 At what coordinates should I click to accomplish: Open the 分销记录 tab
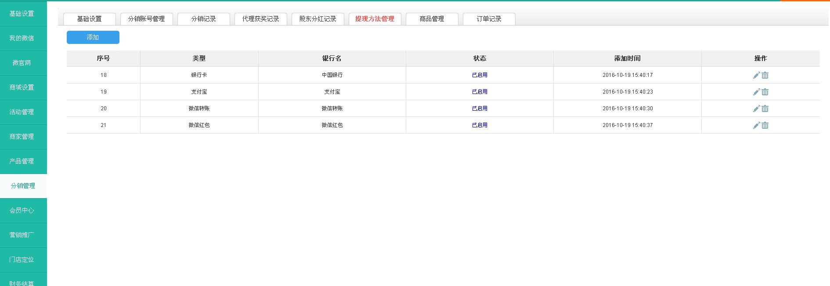click(203, 19)
